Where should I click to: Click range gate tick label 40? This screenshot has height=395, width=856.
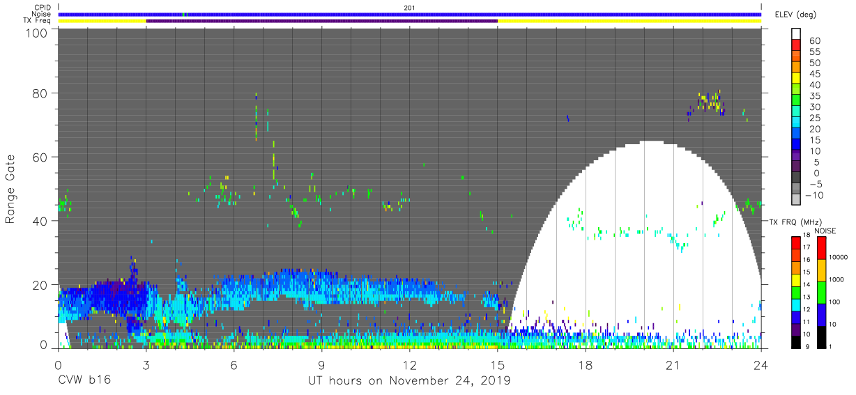click(40, 221)
